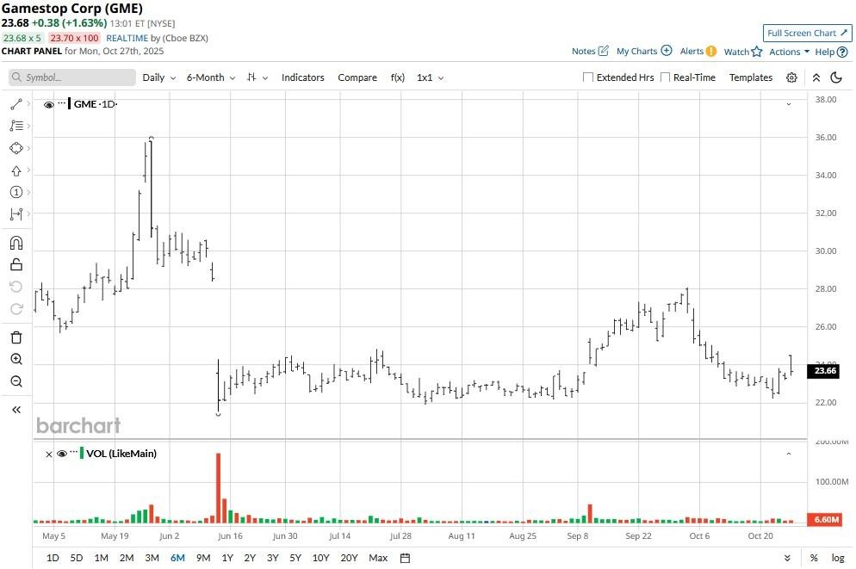Click the Symbol search field
The height and width of the screenshot is (569, 856).
click(72, 77)
